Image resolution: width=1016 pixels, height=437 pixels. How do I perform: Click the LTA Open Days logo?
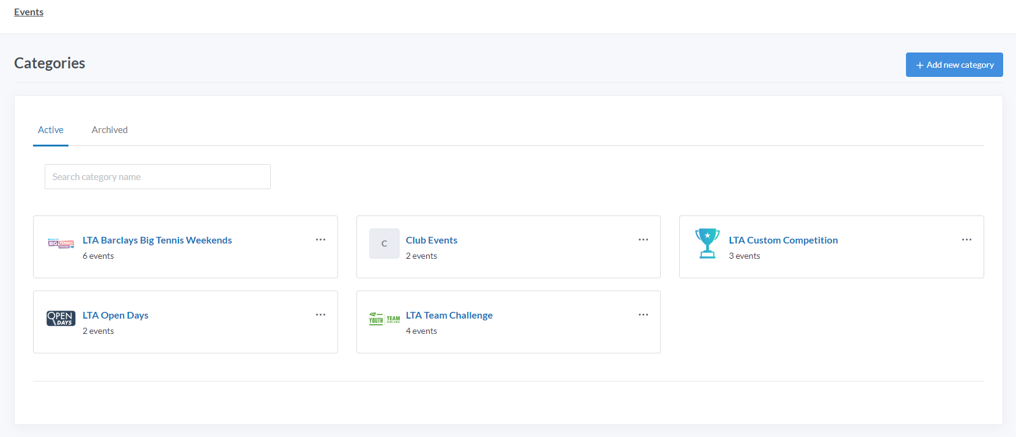pos(61,319)
